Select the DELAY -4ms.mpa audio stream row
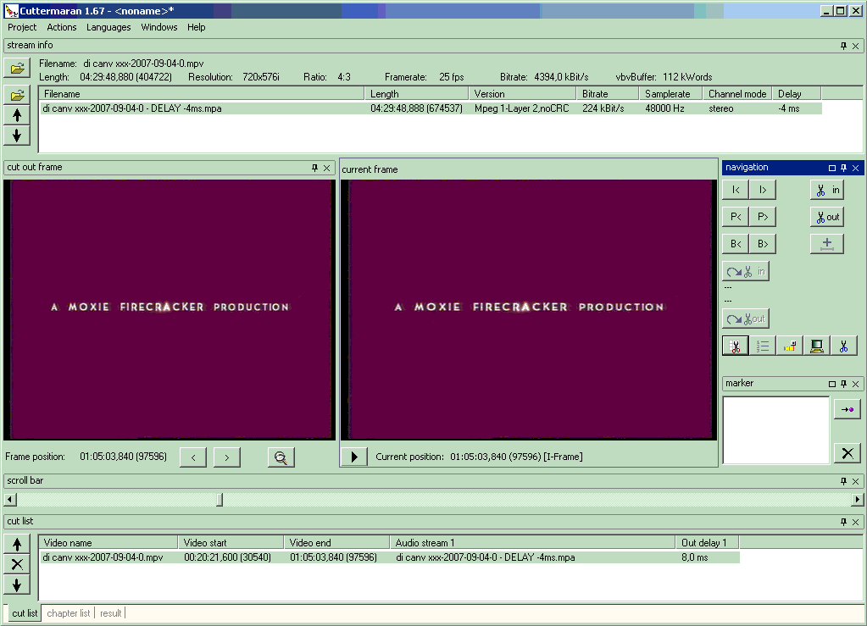This screenshot has width=867, height=626. (x=431, y=108)
